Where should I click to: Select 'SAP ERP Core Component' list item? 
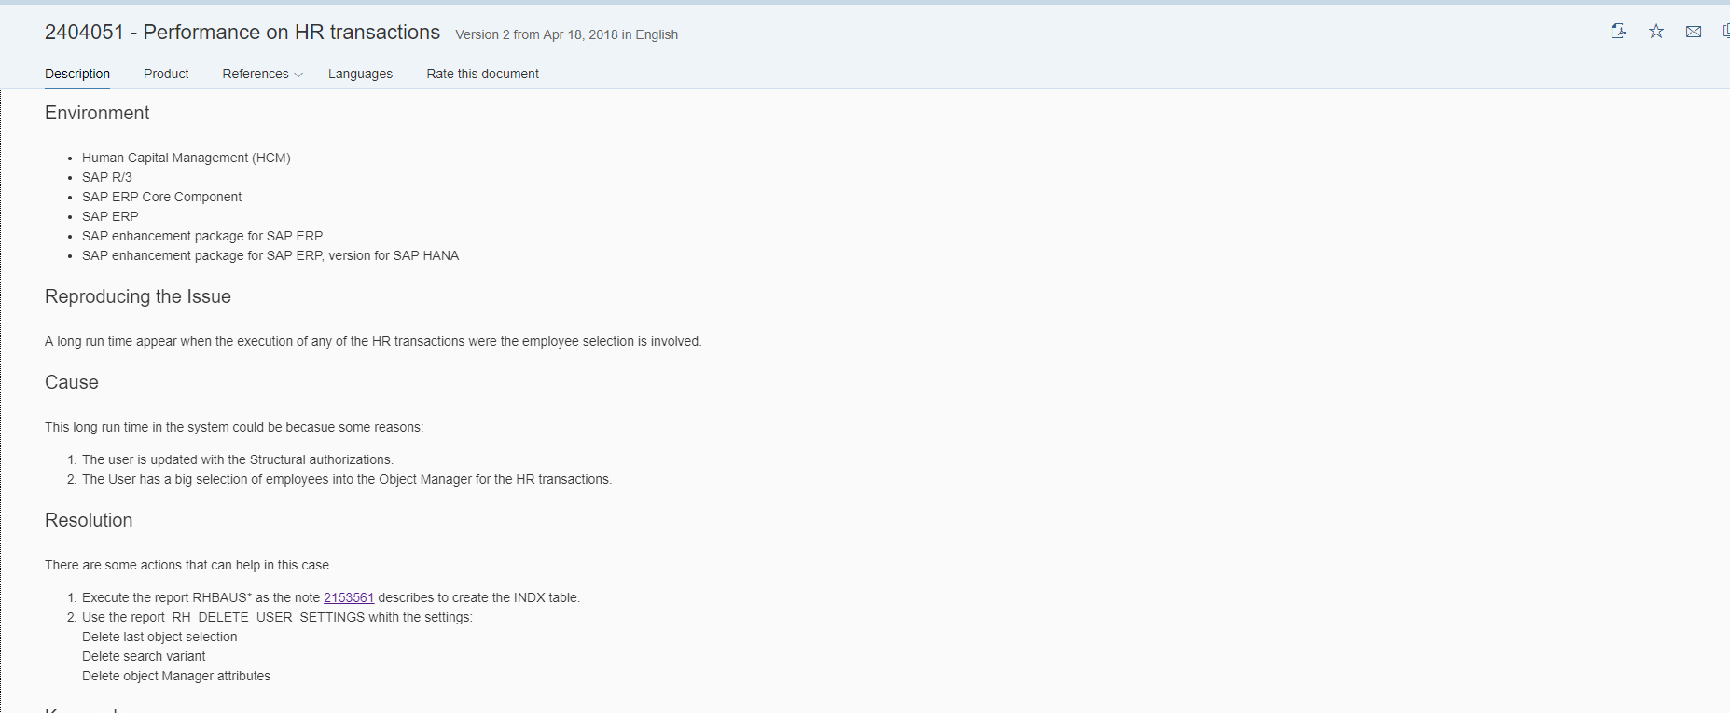click(x=161, y=197)
